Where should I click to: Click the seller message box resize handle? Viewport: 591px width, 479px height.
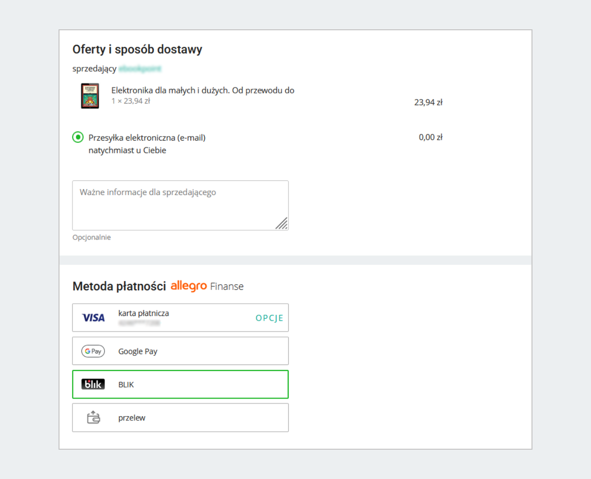[x=282, y=223]
